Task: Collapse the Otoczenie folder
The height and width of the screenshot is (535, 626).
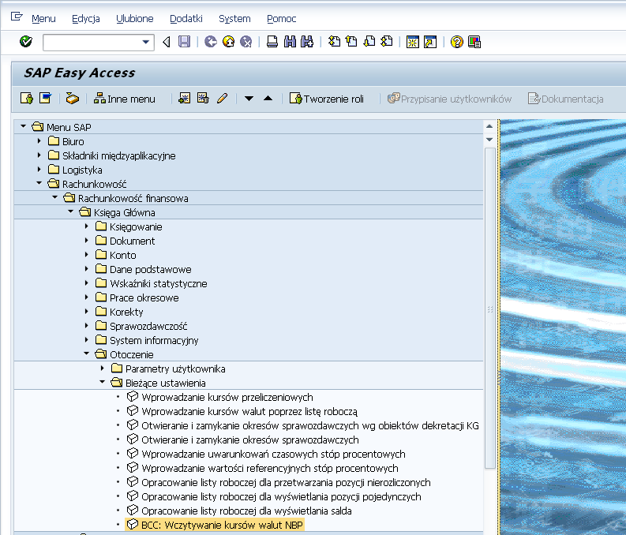Action: tap(87, 354)
